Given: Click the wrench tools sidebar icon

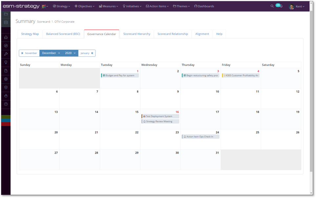Looking at the screenshot, I should (x=6, y=54).
